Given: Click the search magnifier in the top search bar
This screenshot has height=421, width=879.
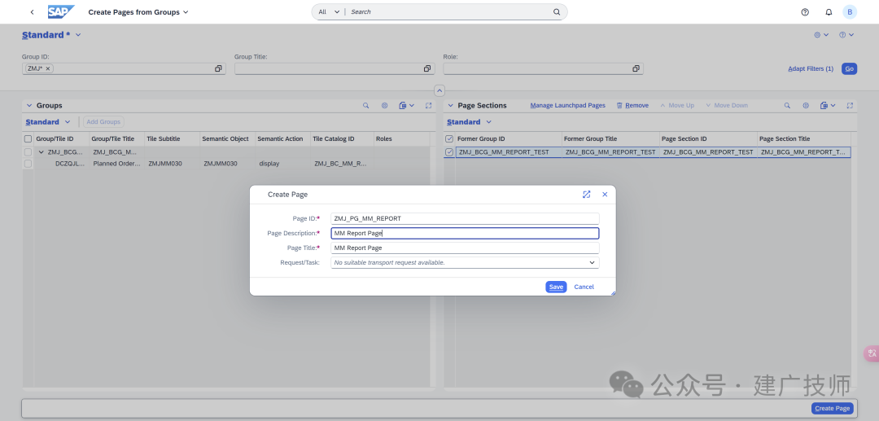Looking at the screenshot, I should click(x=557, y=11).
